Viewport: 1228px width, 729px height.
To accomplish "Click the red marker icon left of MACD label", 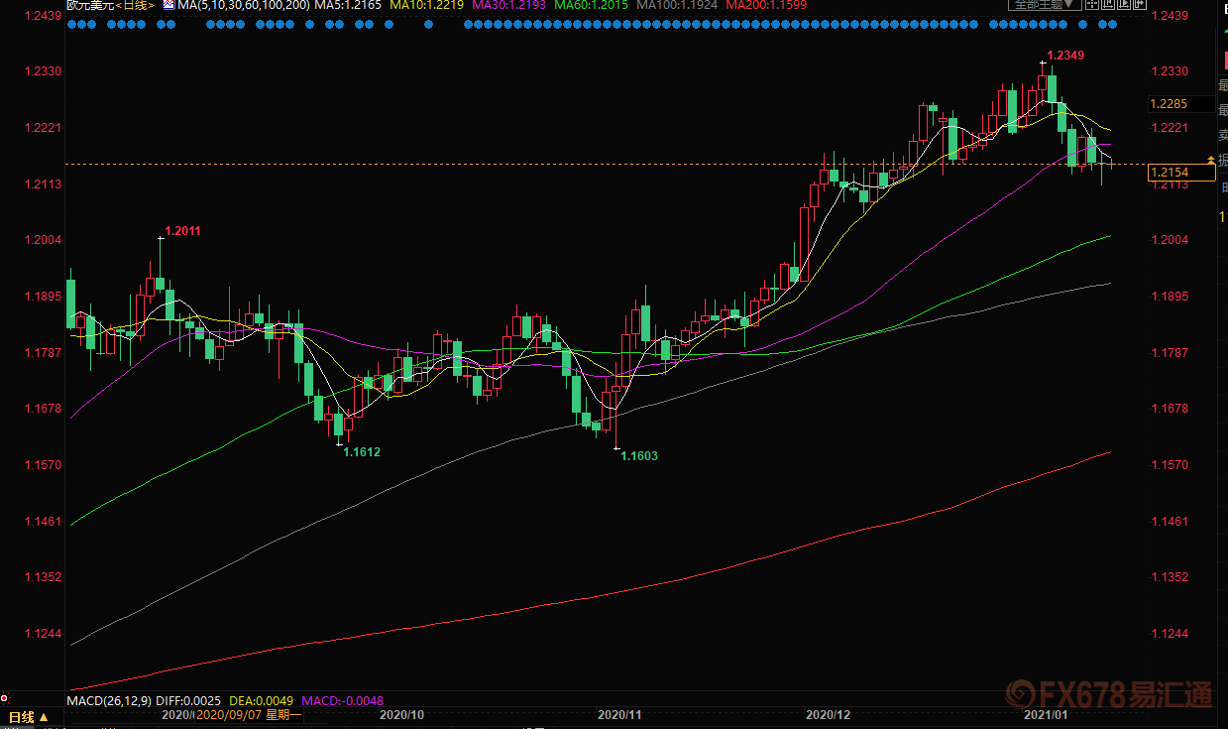I will coord(5,700).
